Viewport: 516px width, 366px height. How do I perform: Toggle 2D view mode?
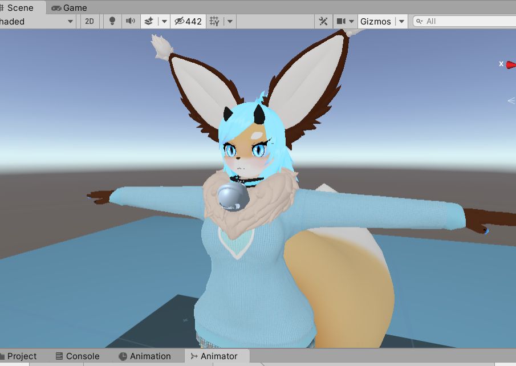90,22
